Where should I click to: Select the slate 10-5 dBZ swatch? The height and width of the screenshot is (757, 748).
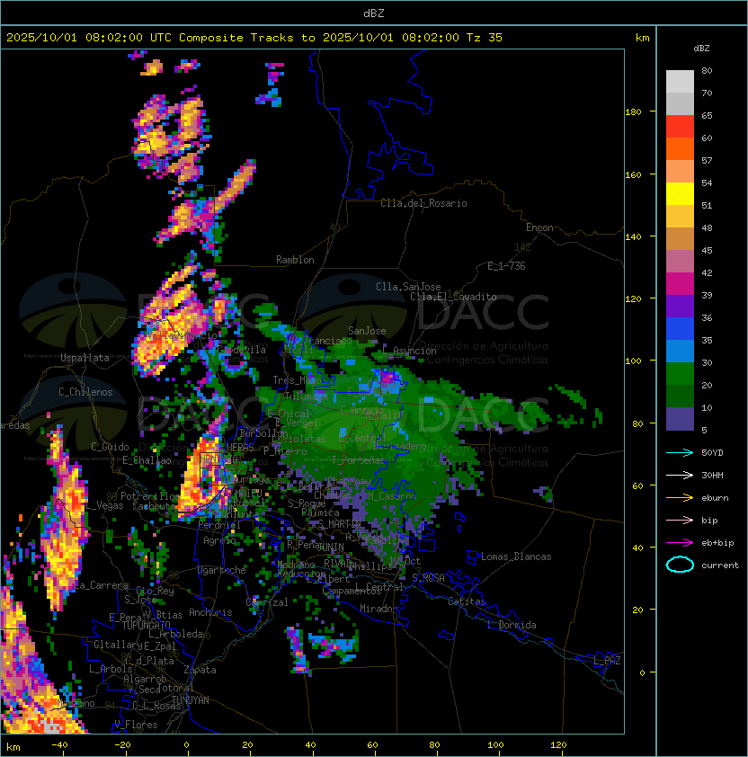(x=680, y=419)
